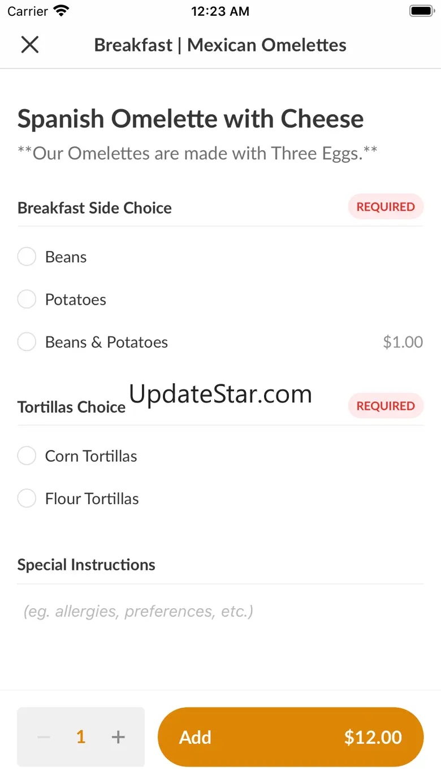Tap the $1.00 upcharge price label
The height and width of the screenshot is (784, 441).
click(x=403, y=342)
